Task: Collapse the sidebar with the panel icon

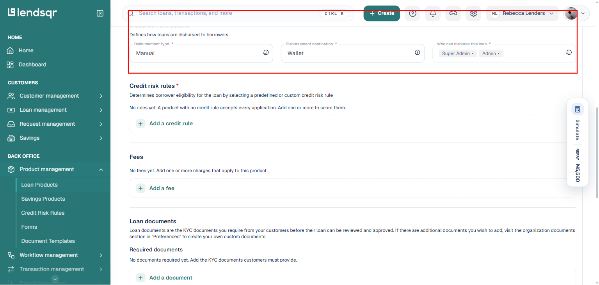Action: click(x=100, y=13)
